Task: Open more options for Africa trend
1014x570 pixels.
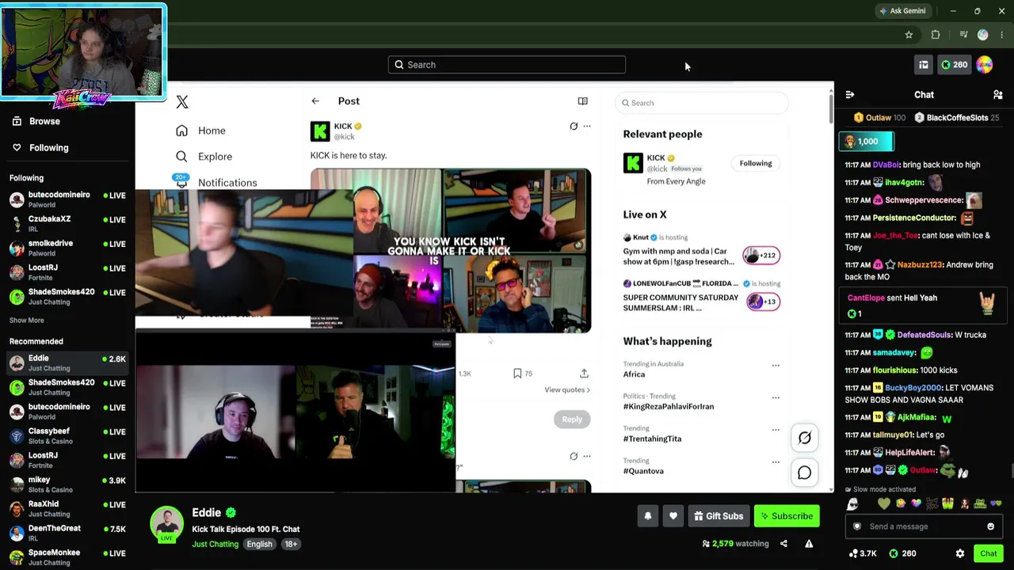Action: coord(776,366)
